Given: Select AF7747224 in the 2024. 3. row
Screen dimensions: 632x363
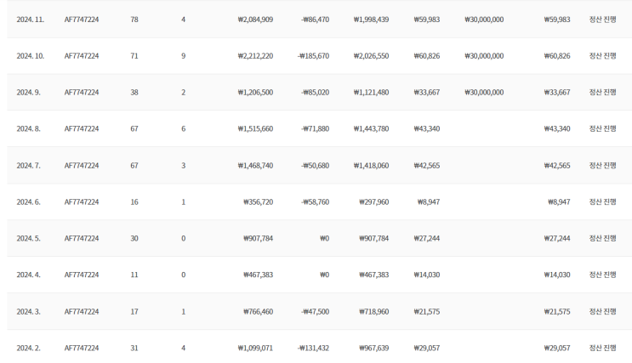Looking at the screenshot, I should coord(82,312).
